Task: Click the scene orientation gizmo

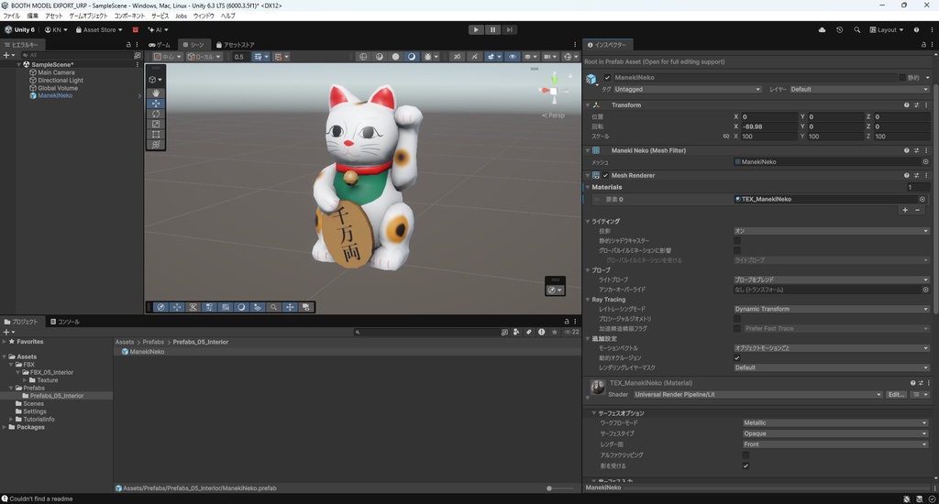Action: point(554,91)
